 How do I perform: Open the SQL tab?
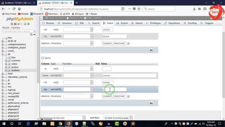tap(80, 23)
